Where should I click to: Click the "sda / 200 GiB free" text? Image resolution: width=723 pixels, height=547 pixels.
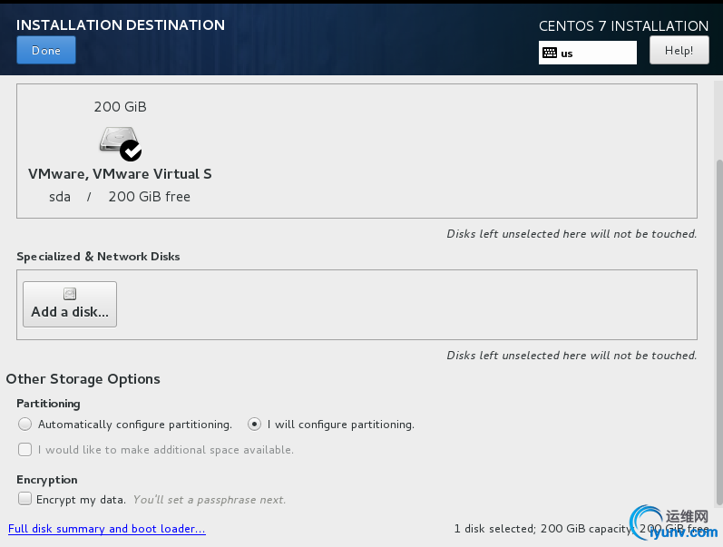[x=120, y=197]
